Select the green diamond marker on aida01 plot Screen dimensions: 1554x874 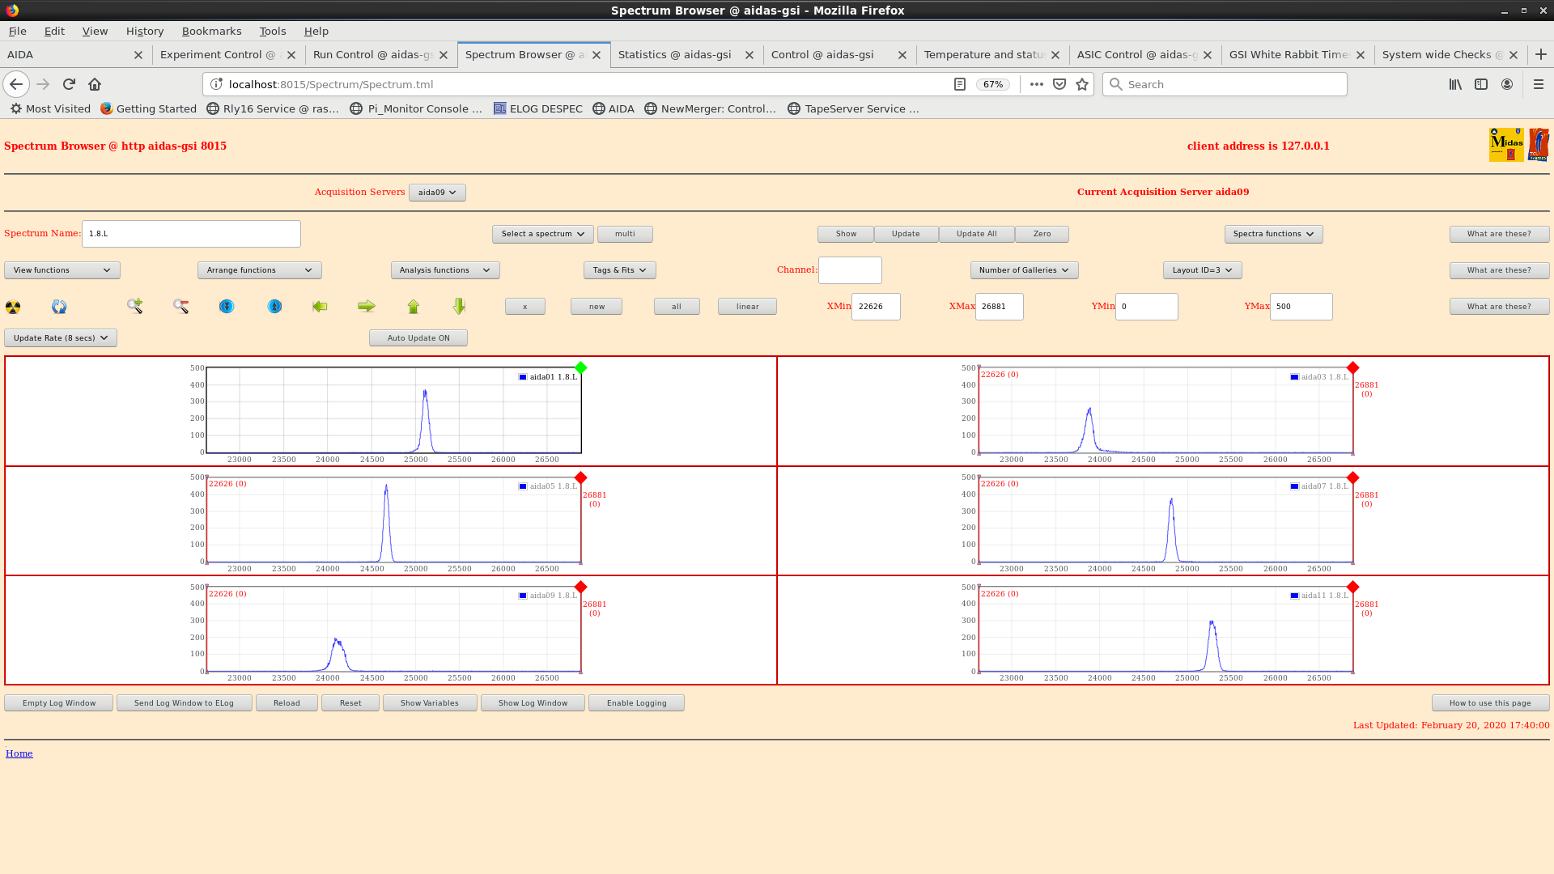point(580,368)
